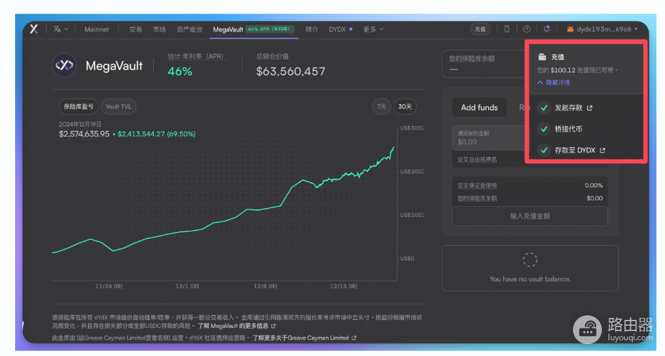This screenshot has width=665, height=356.
Task: Open the help question-mark icon
Action: 526,30
